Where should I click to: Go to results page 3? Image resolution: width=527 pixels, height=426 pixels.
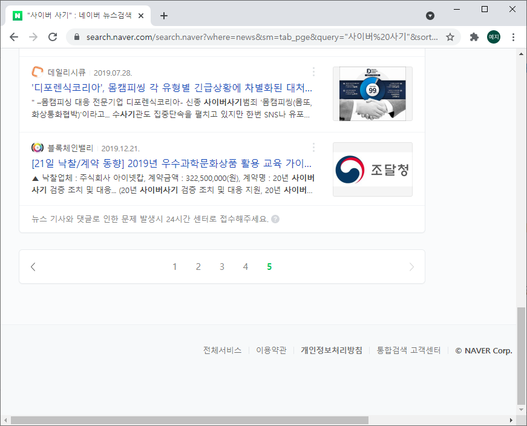(222, 267)
